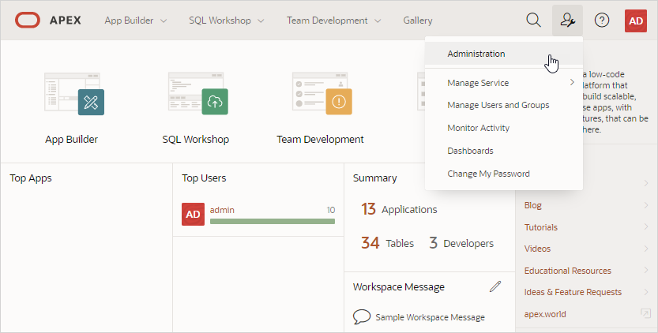658x333 pixels.
Task: Open the Gallery tab
Action: [x=418, y=20]
